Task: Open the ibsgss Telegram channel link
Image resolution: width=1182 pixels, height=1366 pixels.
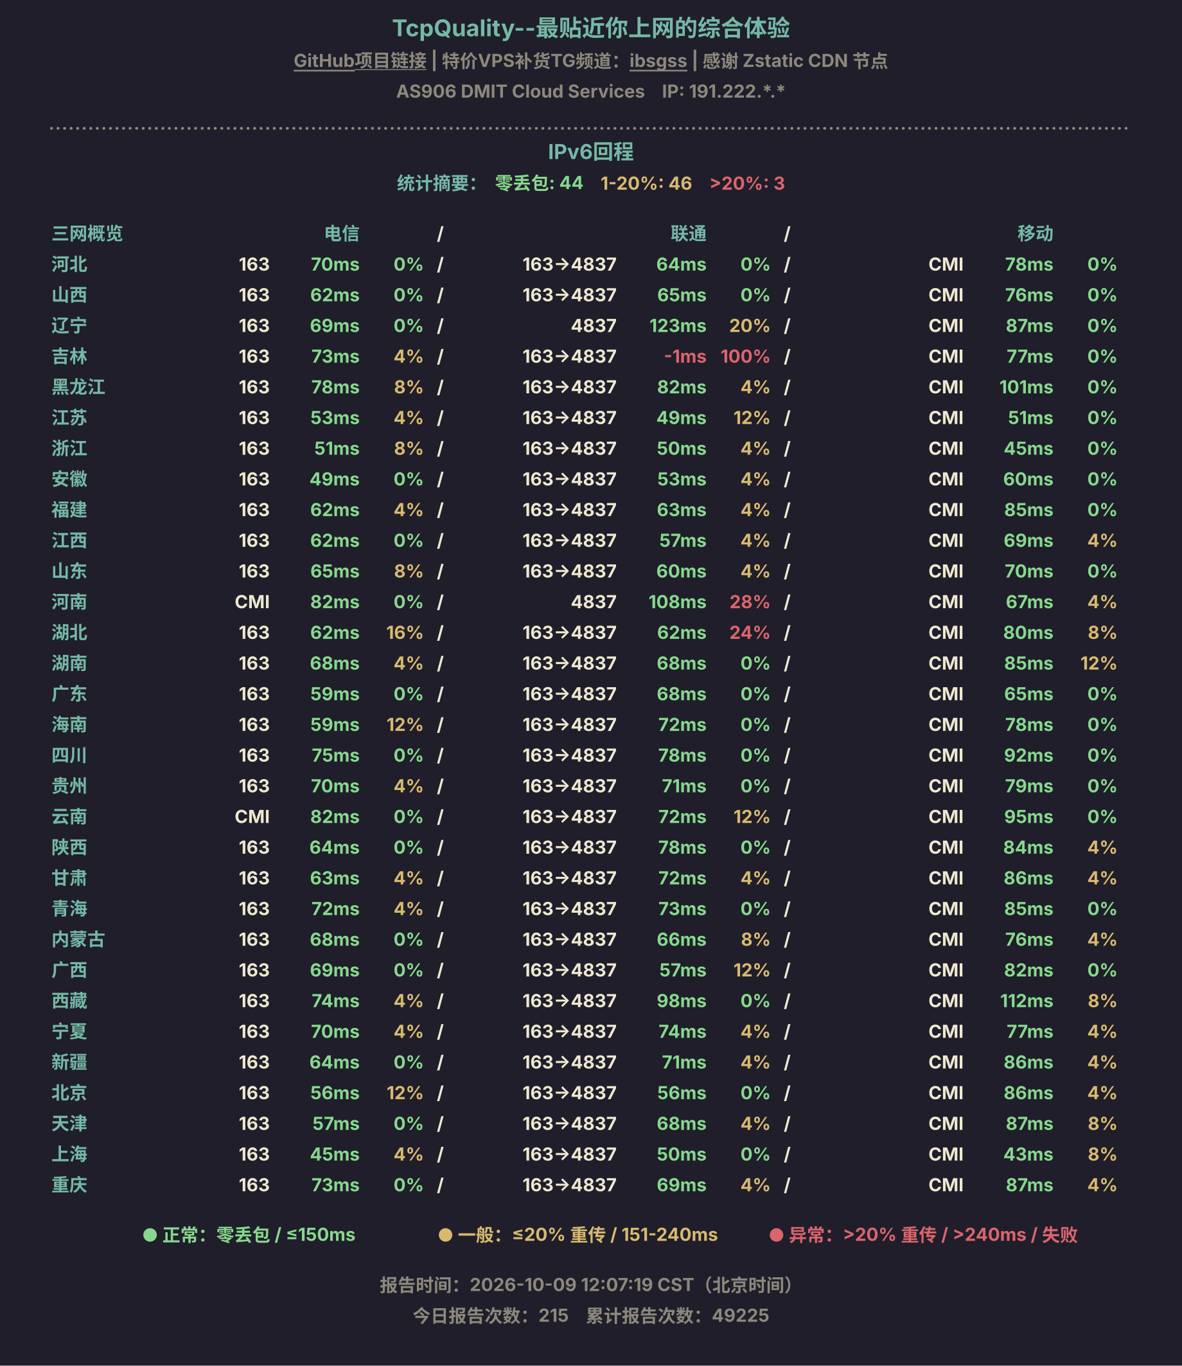Action: [658, 60]
